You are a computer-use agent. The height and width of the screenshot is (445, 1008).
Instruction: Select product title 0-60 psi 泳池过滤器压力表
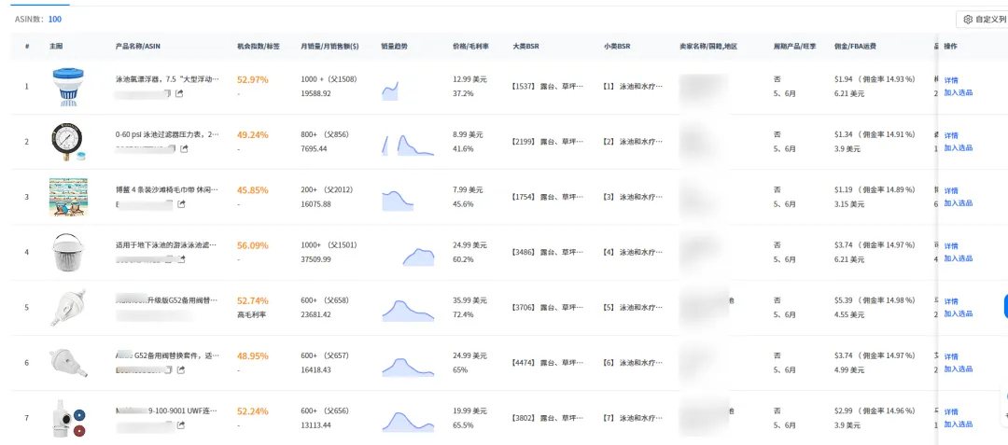(167, 135)
